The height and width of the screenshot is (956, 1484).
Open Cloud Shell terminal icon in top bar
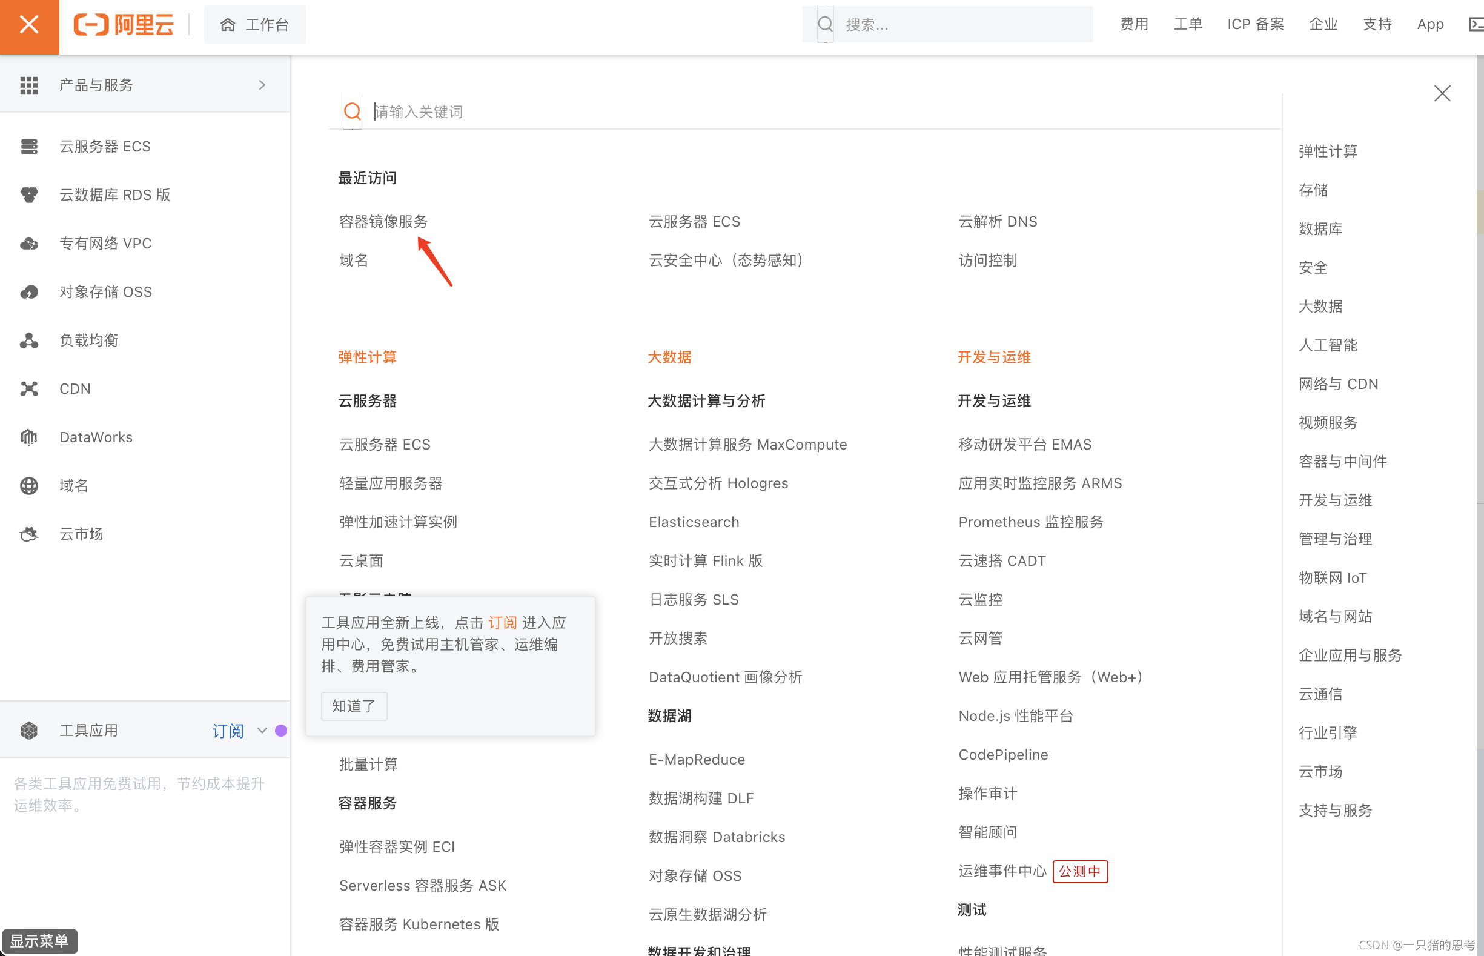click(1476, 25)
